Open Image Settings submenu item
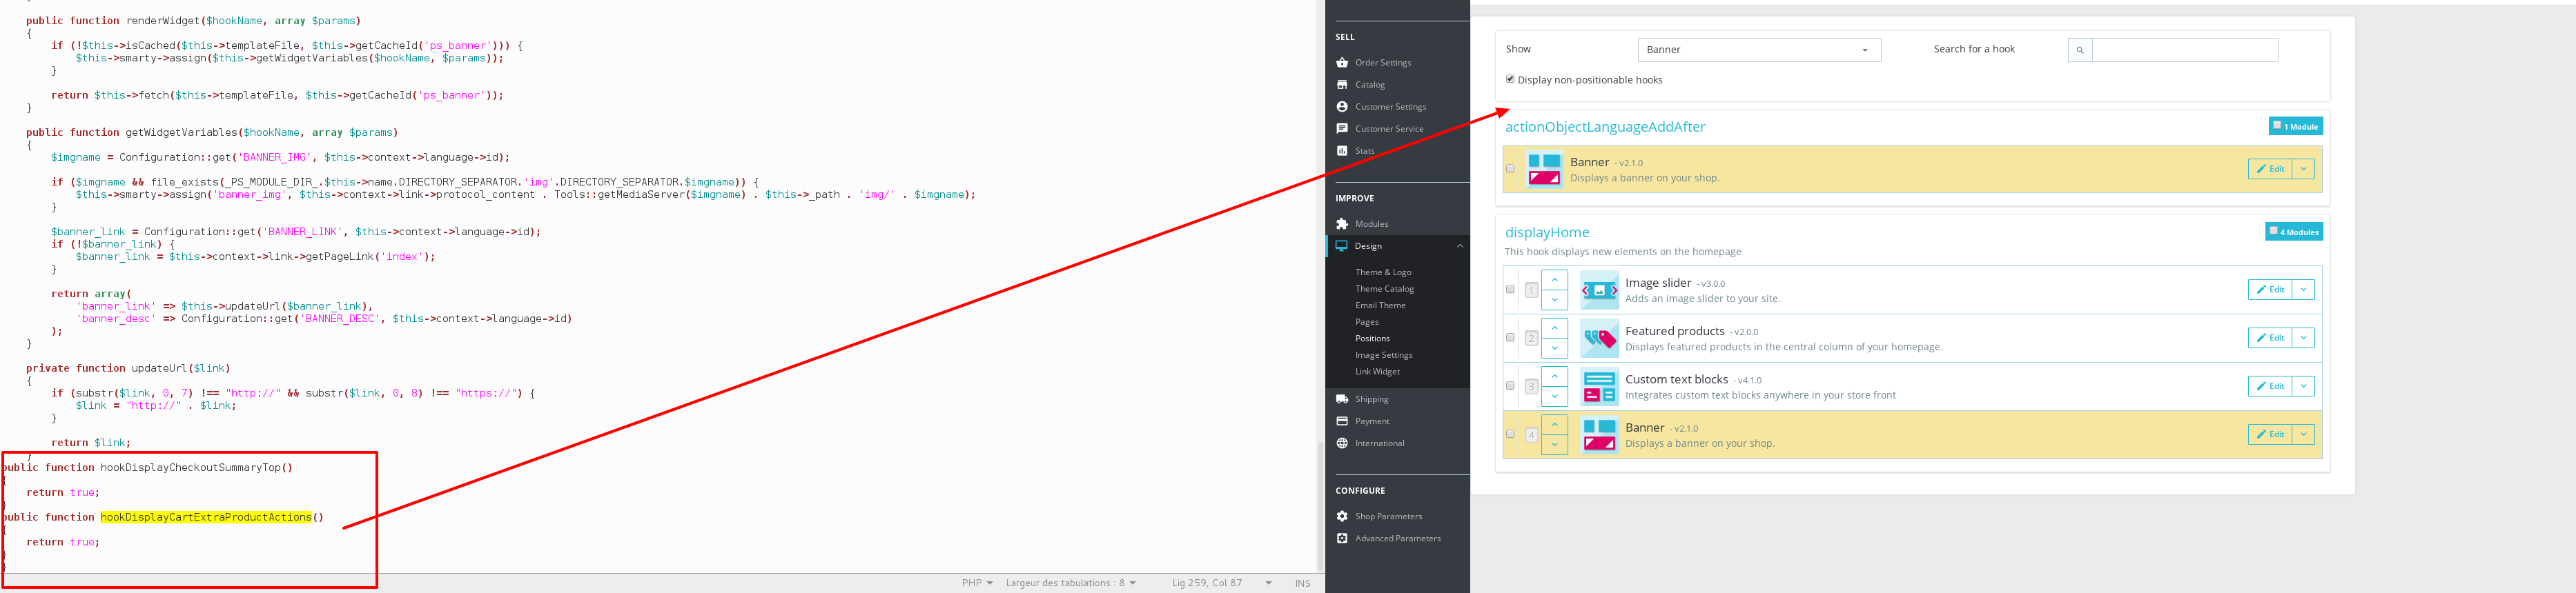 [x=1384, y=354]
